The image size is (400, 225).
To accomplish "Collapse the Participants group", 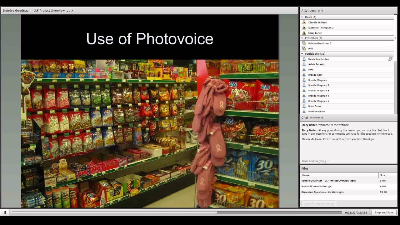I will [x=302, y=54].
